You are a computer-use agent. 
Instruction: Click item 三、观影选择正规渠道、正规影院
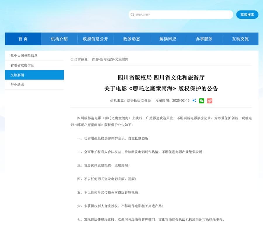pyautogui.click(x=103, y=165)
